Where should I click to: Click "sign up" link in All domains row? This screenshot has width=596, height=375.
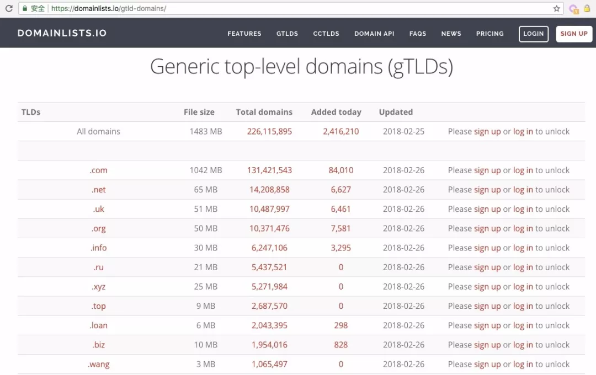(x=487, y=132)
